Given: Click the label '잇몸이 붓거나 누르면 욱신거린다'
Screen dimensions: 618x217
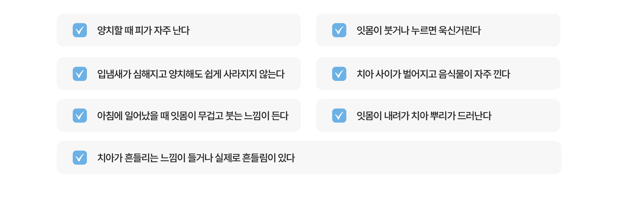Looking at the screenshot, I should pos(418,30).
